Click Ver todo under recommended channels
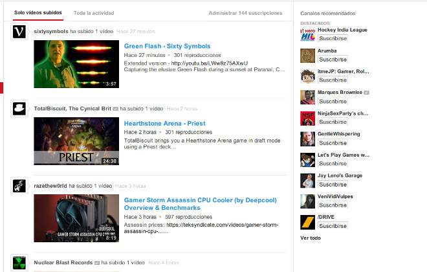Viewport: 427px width, 272px height. (x=311, y=238)
